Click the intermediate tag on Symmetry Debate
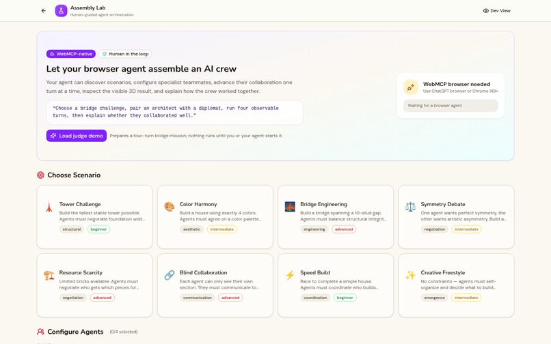Viewport: 551px width, 344px height. click(x=466, y=229)
